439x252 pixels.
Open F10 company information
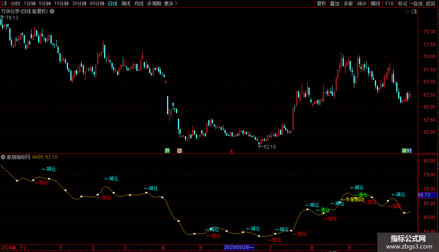(x=389, y=3)
